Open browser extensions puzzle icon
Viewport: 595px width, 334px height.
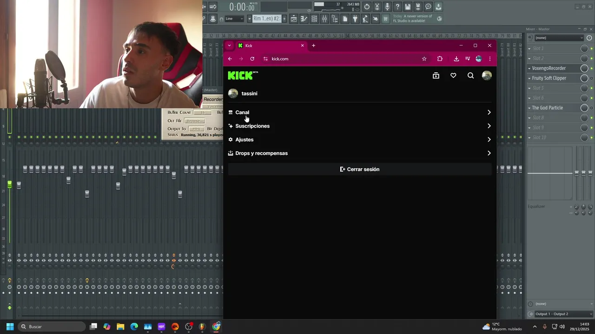pos(440,59)
